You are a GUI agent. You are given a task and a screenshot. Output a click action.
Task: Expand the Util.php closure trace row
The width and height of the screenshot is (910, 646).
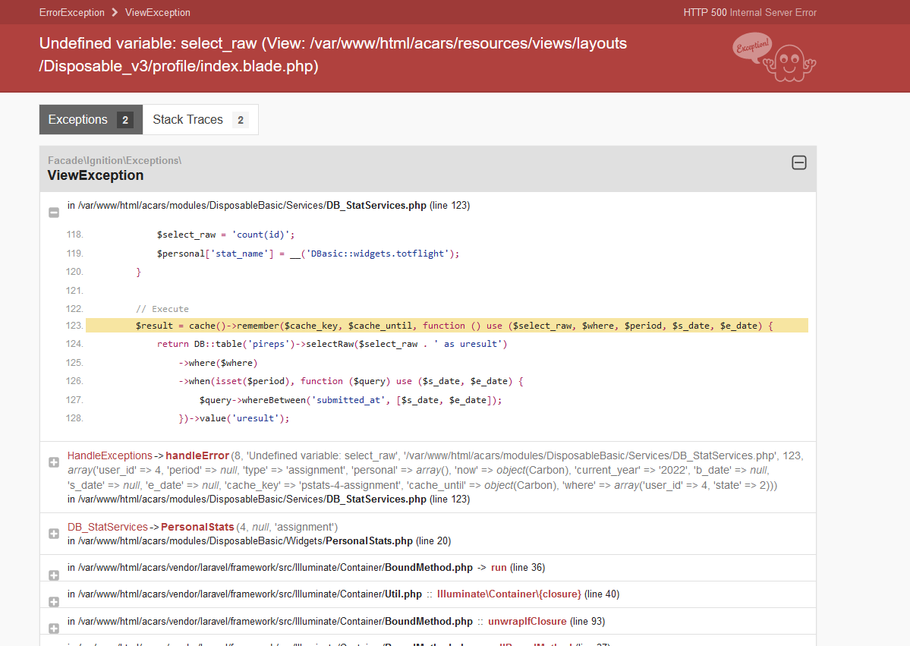tap(54, 601)
